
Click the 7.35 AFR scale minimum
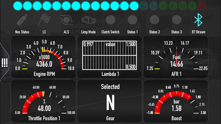click(x=150, y=68)
